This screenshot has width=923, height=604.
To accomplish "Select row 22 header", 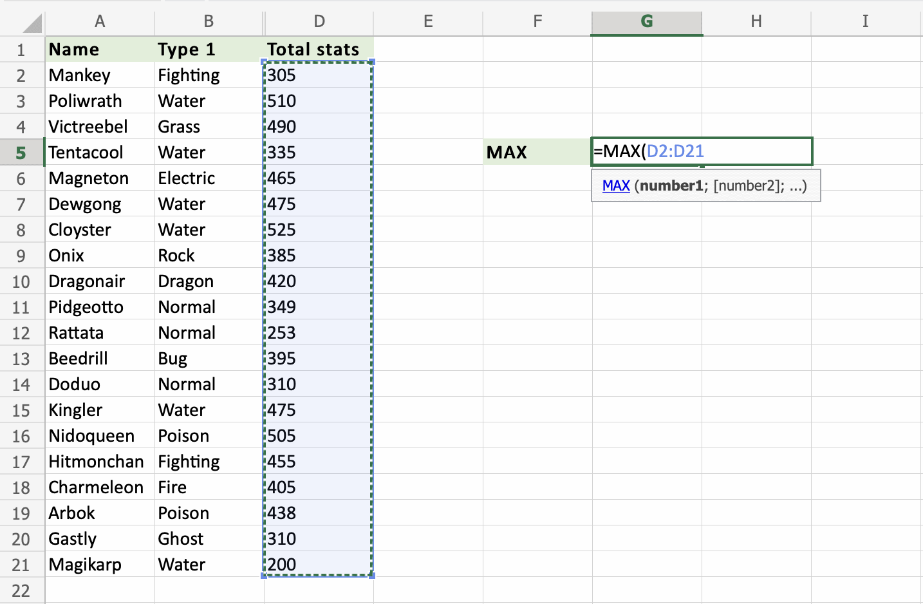I will [x=21, y=590].
